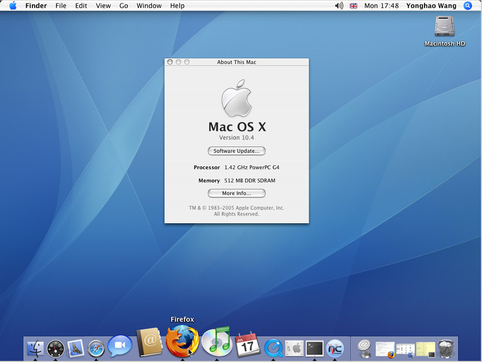Click the Software Update... button
This screenshot has width=482, height=362.
click(x=237, y=151)
